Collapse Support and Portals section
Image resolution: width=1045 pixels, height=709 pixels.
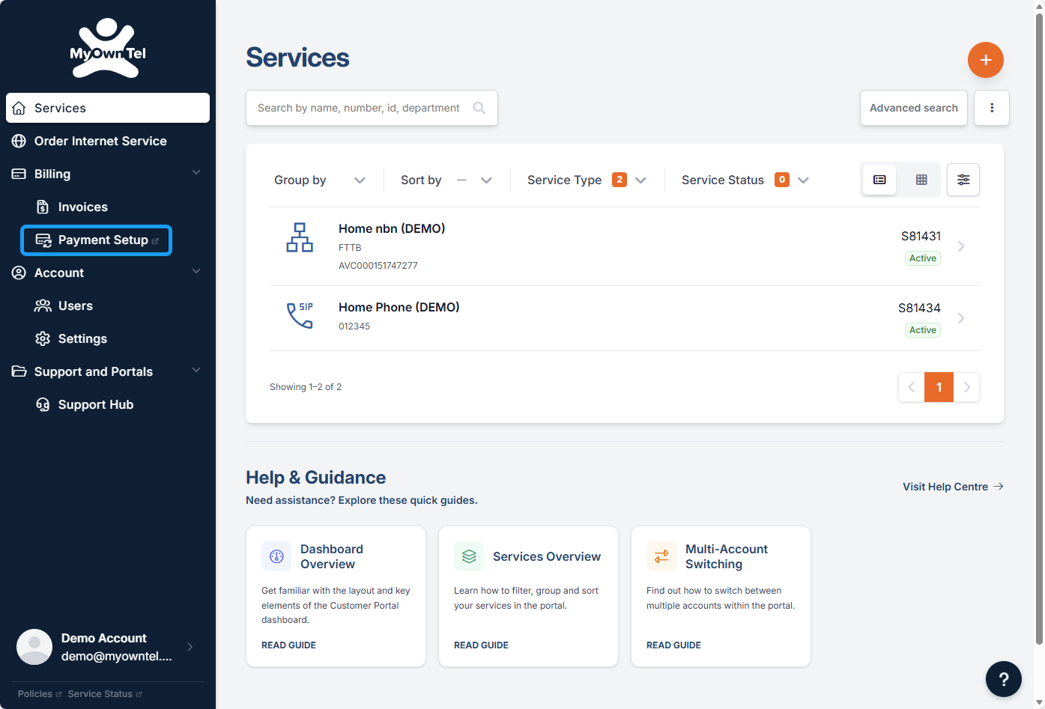[196, 371]
